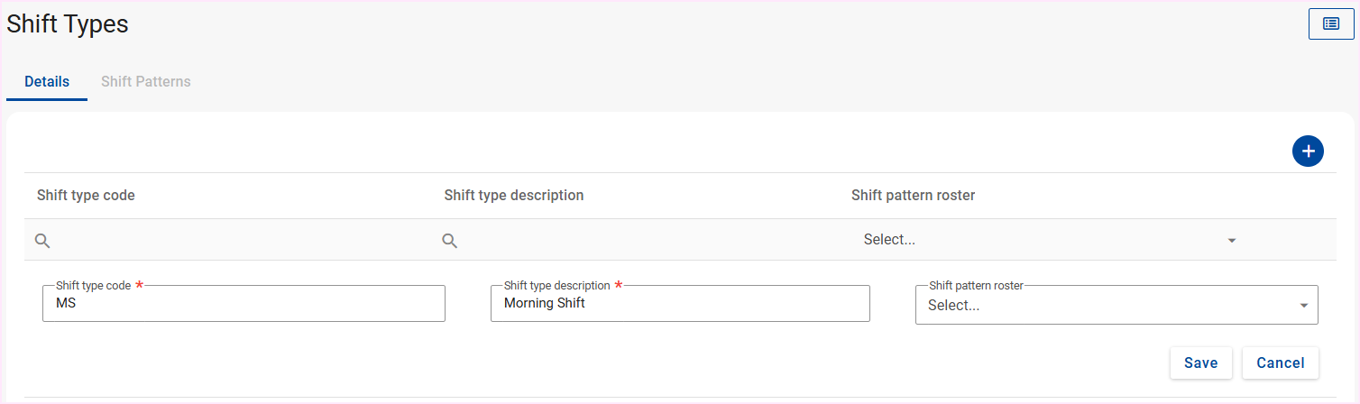Viewport: 1360px width, 404px height.
Task: Click the blue plus add icon
Action: [x=1308, y=151]
